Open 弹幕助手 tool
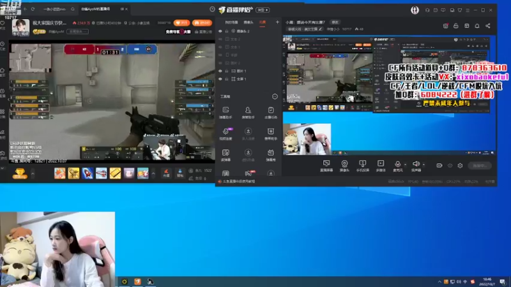The image size is (511, 287). click(225, 113)
